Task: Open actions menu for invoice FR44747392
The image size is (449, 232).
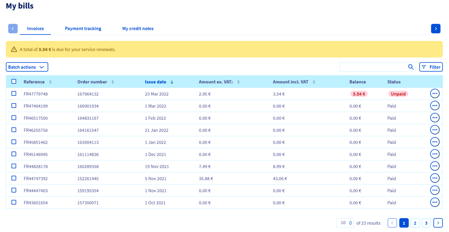Action: 435,178
